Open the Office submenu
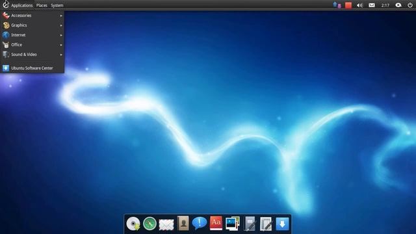This screenshot has width=416, height=234. tap(32, 45)
